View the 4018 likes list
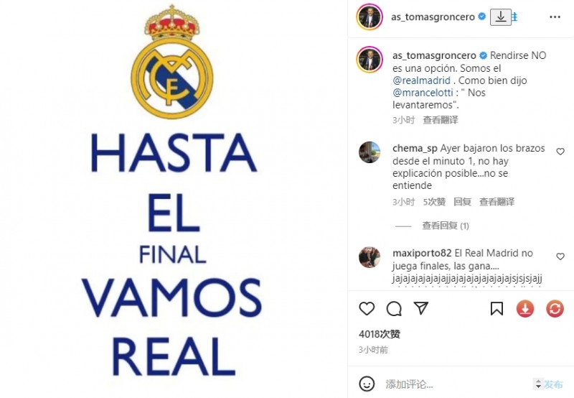The width and height of the screenshot is (574, 398). pos(380,334)
